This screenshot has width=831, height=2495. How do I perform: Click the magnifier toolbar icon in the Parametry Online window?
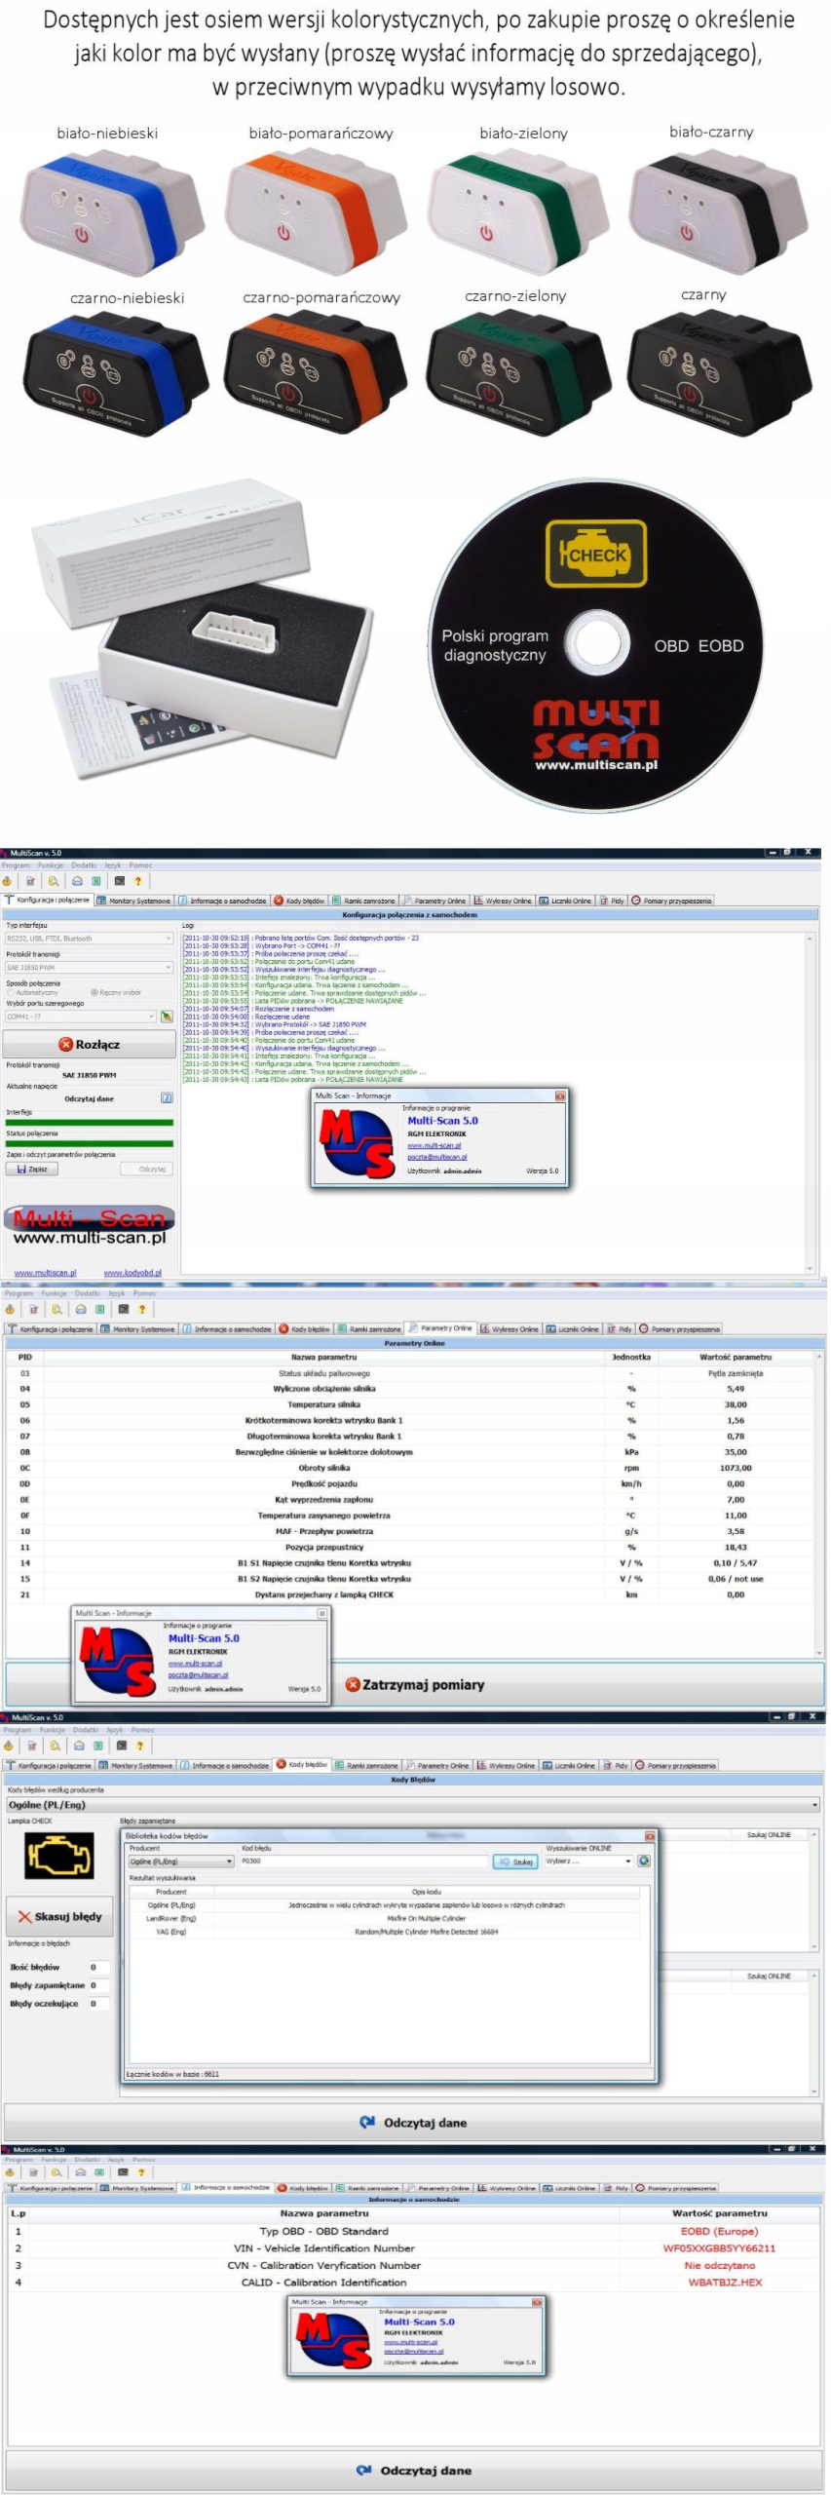[x=57, y=1310]
